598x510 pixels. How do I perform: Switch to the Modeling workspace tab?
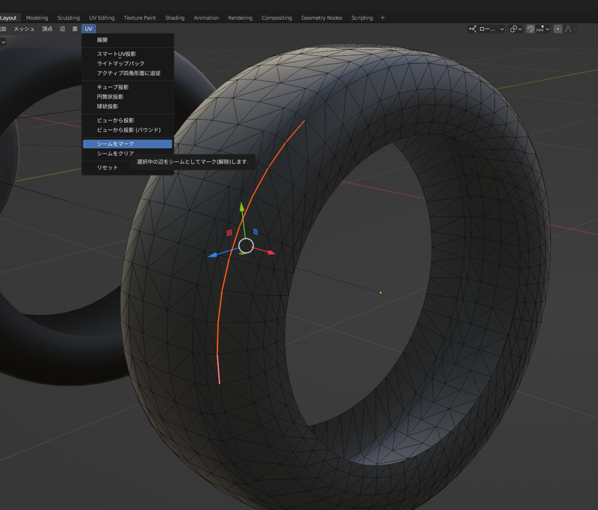point(37,17)
